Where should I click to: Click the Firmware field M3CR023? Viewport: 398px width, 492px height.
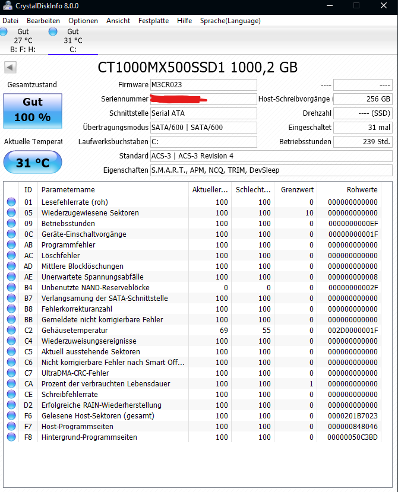tap(204, 85)
